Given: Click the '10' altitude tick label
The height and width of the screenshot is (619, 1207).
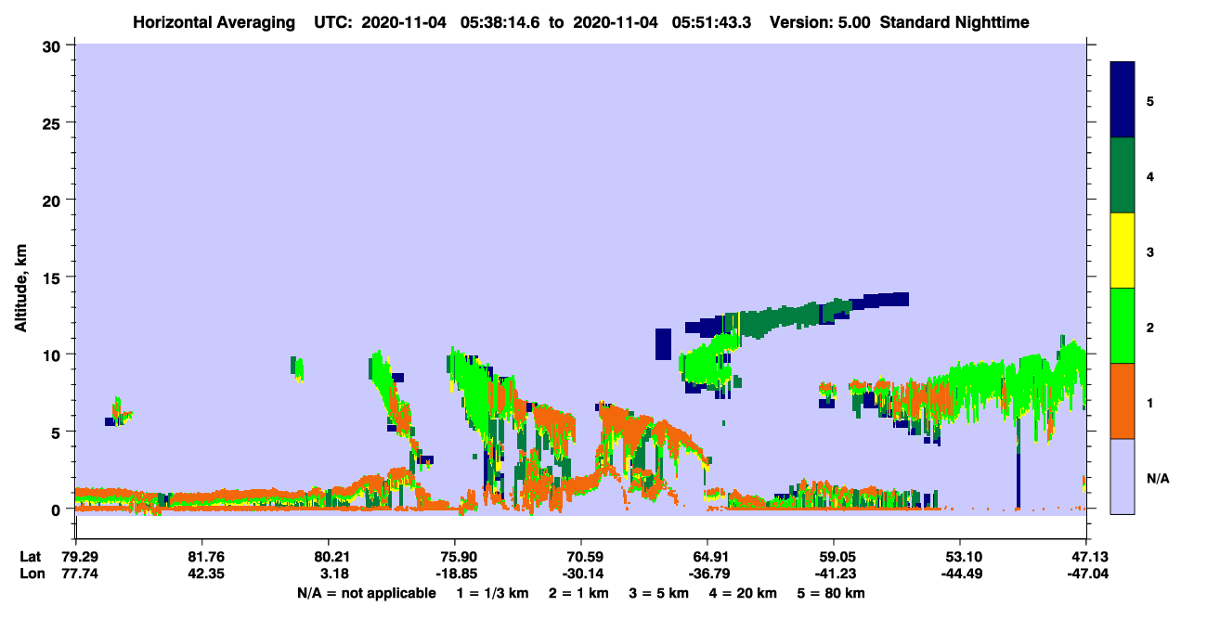Looking at the screenshot, I should (54, 355).
